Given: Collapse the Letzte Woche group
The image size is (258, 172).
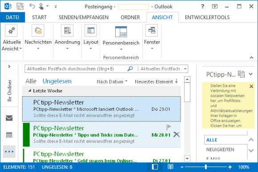Looking at the screenshot, I should pos(30,91).
